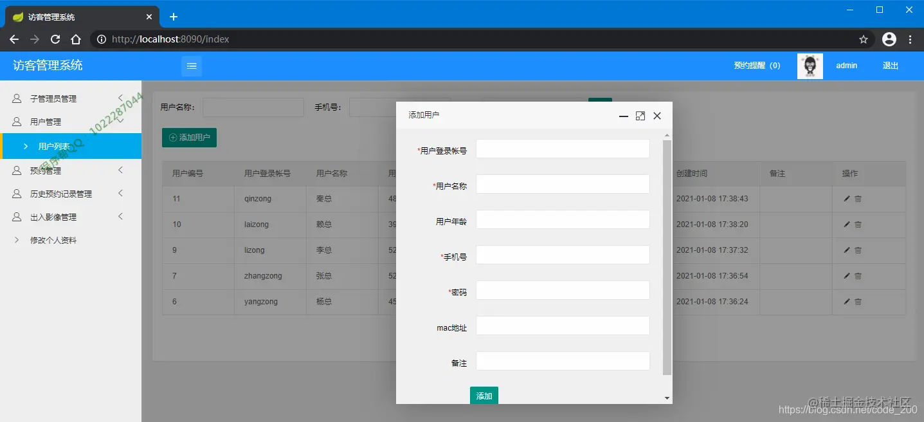This screenshot has width=924, height=422.
Task: Click the 预约提醒 link in the header
Action: point(756,66)
